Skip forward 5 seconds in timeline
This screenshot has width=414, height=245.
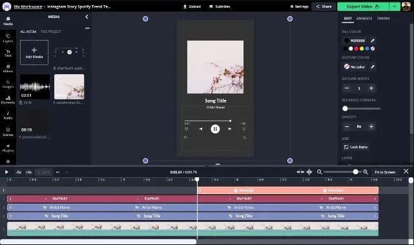[x=29, y=172]
